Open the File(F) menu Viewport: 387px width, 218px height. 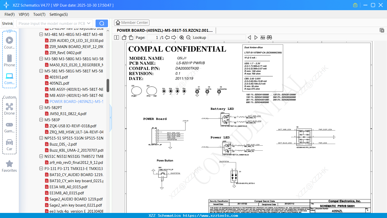point(10,14)
